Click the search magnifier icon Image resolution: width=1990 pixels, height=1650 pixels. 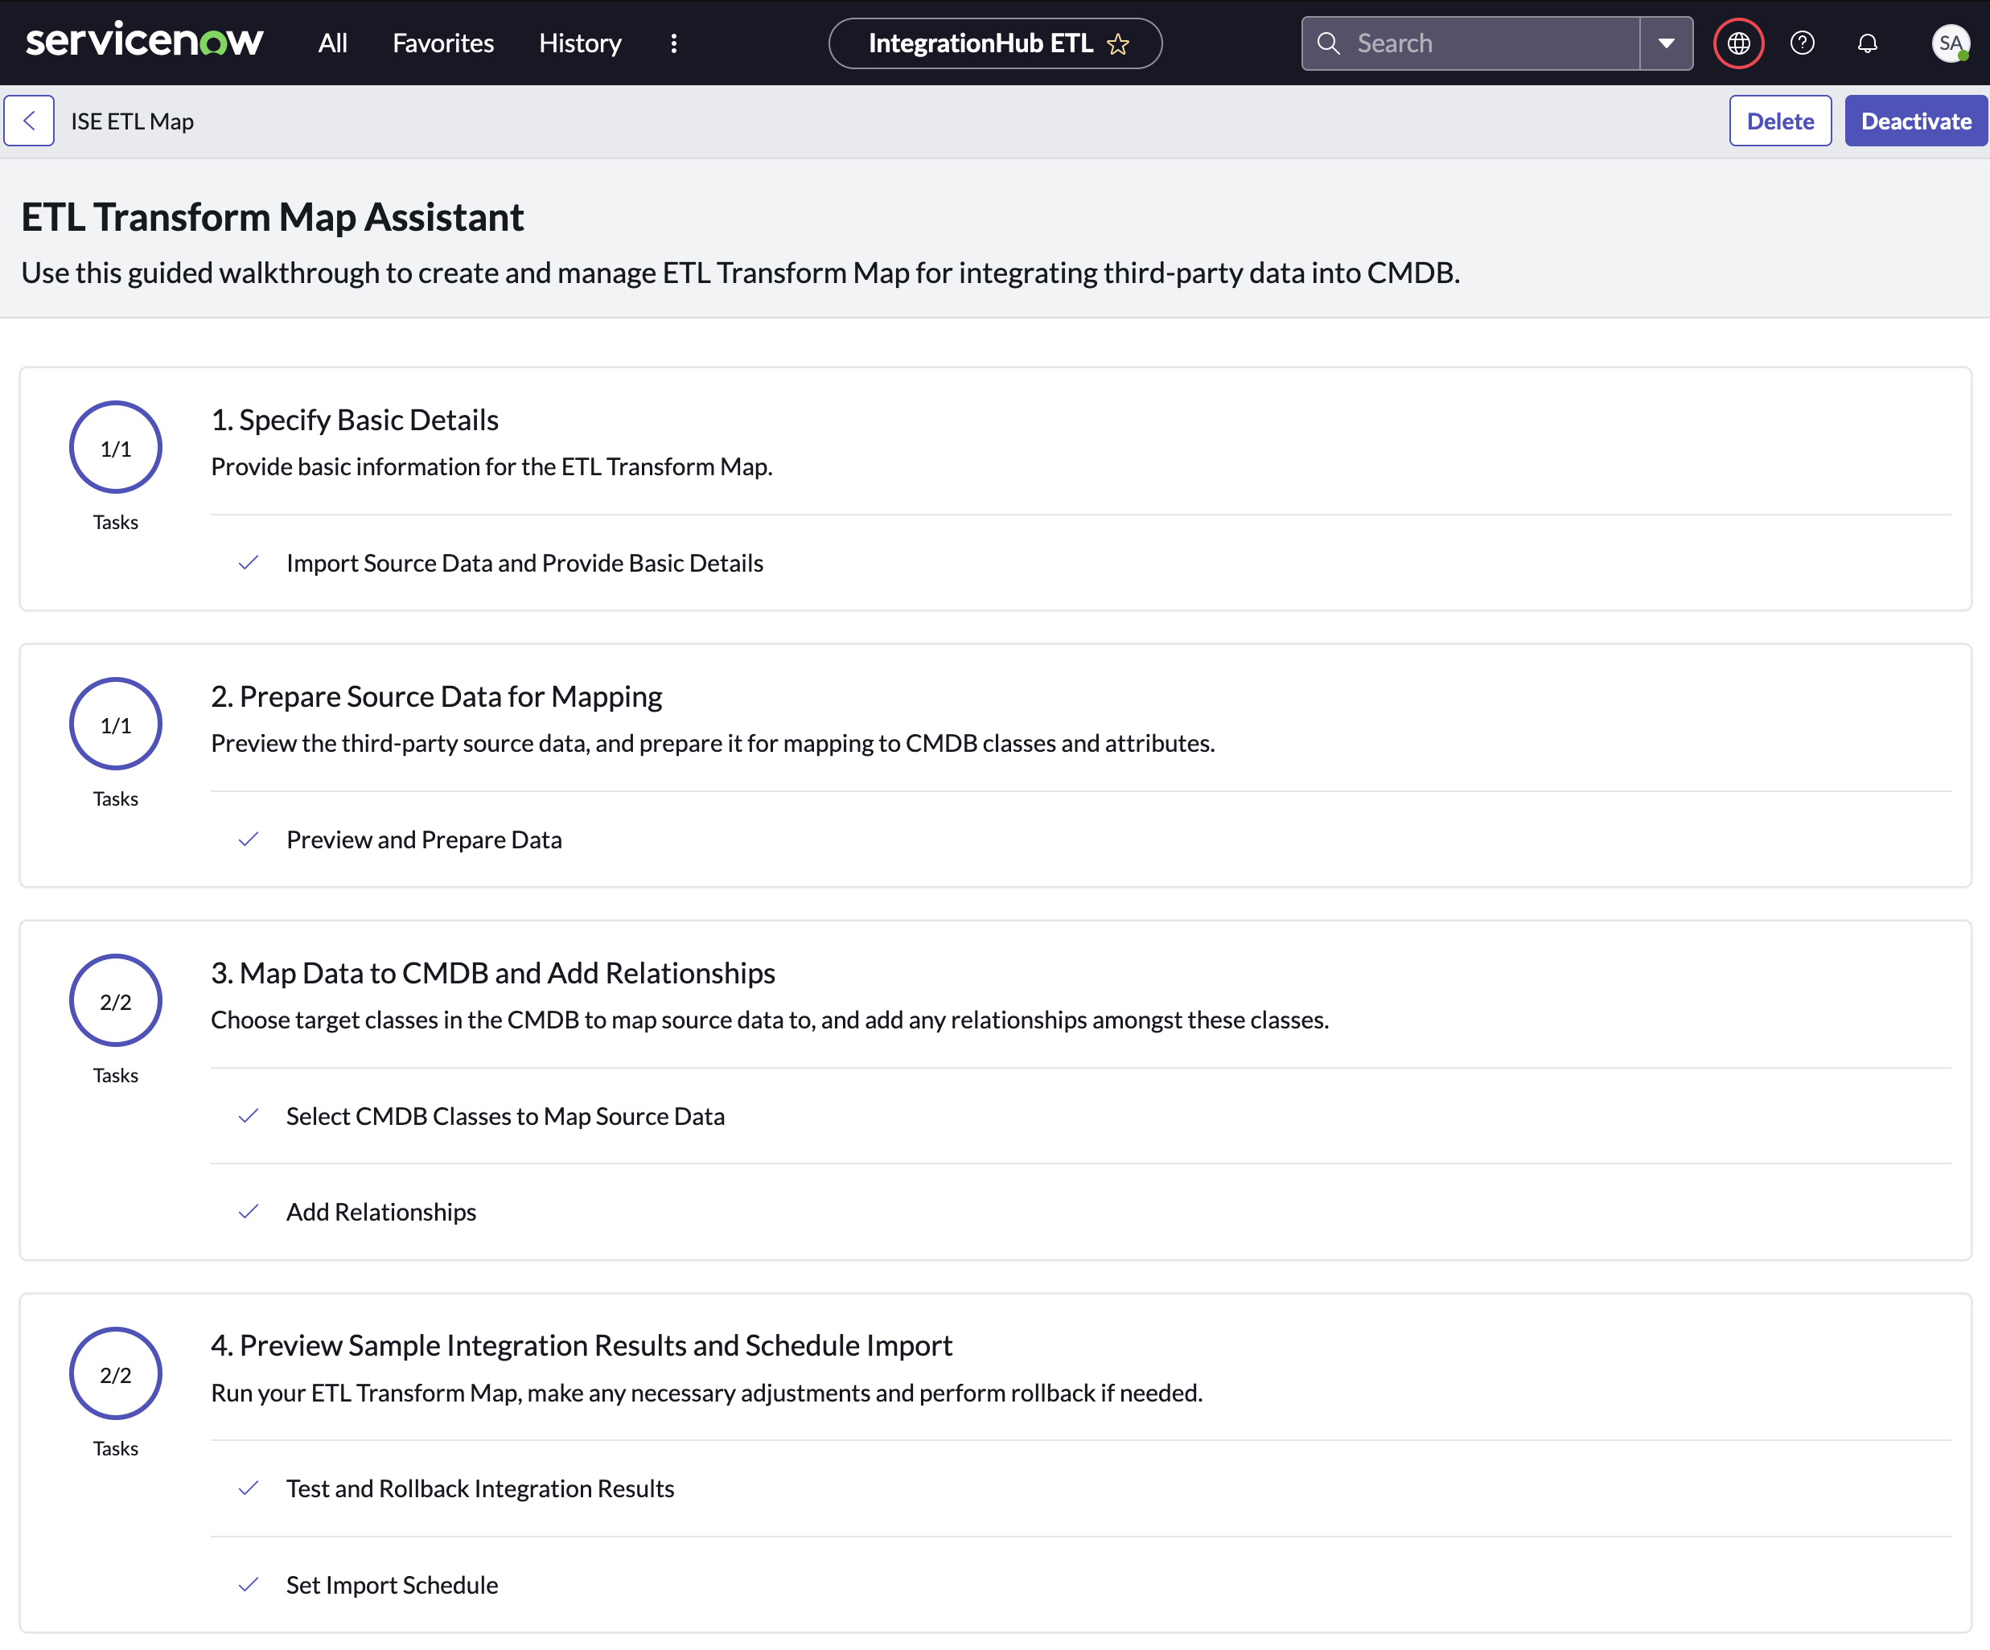point(1329,43)
